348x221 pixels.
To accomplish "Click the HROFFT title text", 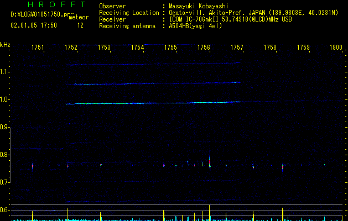I will [56, 4].
